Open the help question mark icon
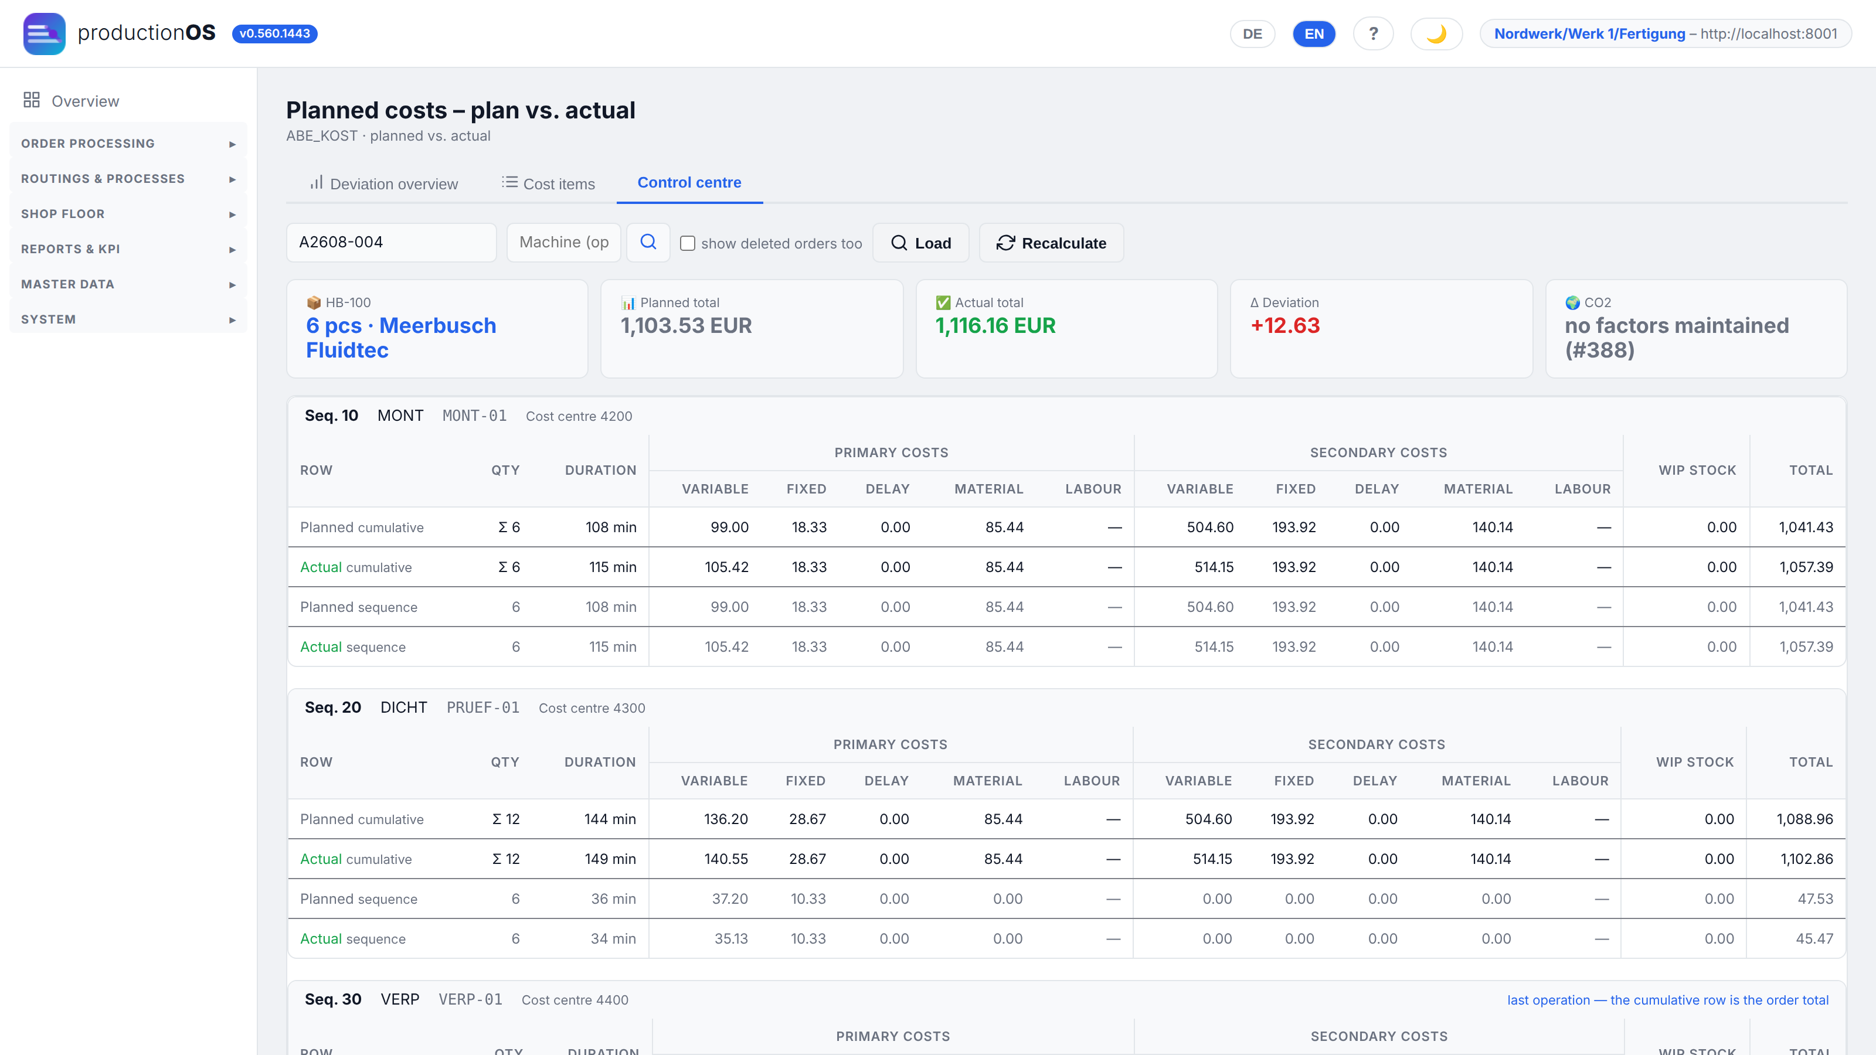The width and height of the screenshot is (1876, 1055). coord(1373,33)
